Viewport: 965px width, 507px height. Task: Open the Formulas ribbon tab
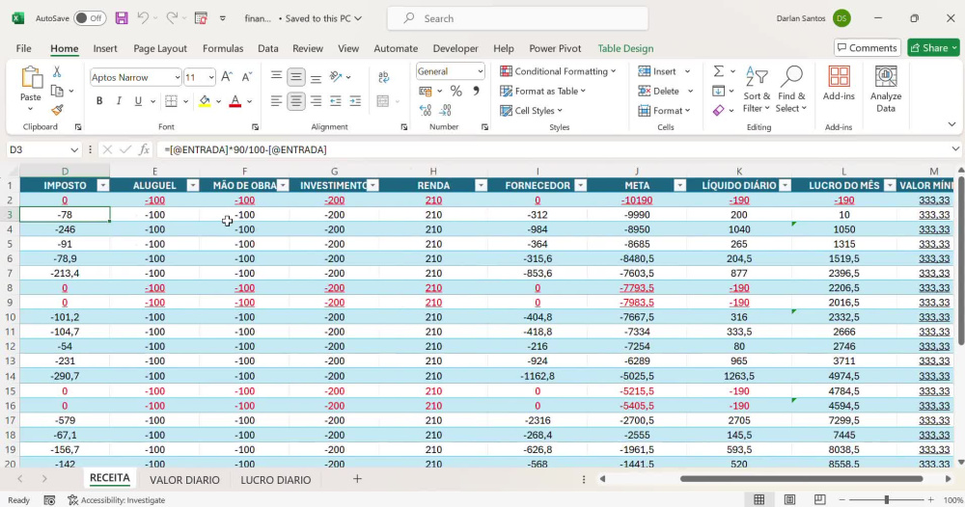tap(223, 48)
